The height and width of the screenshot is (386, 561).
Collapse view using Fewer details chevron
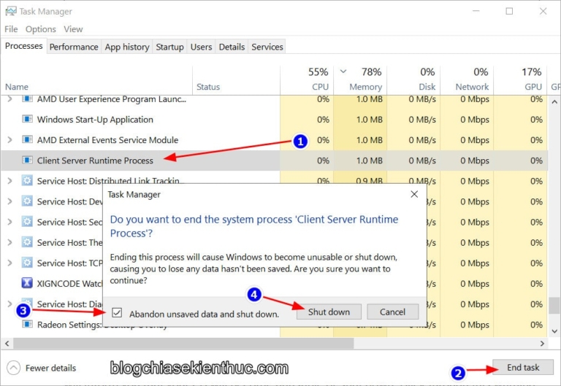tap(14, 368)
